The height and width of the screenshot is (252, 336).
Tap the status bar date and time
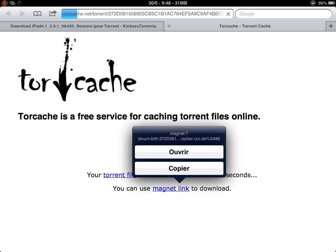pyautogui.click(x=168, y=3)
